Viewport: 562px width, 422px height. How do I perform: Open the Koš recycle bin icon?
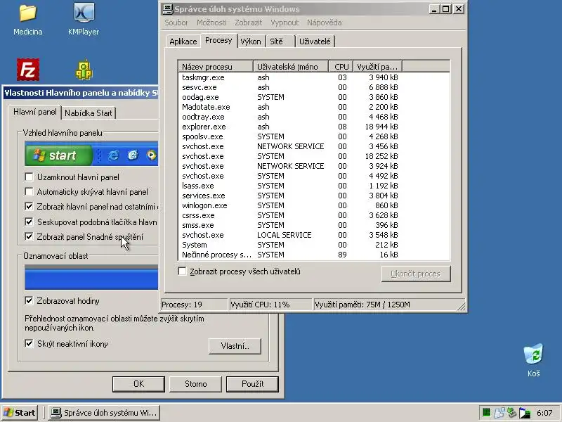coord(533,360)
